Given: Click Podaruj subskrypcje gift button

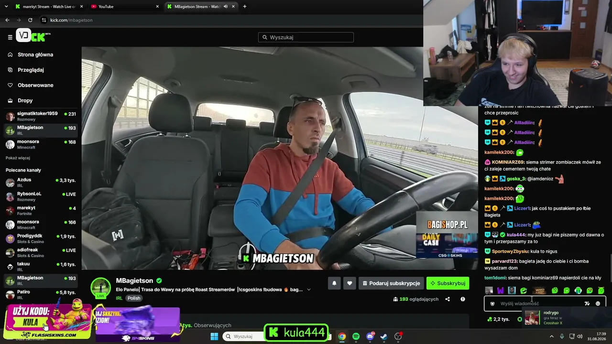Looking at the screenshot, I should pos(391,283).
